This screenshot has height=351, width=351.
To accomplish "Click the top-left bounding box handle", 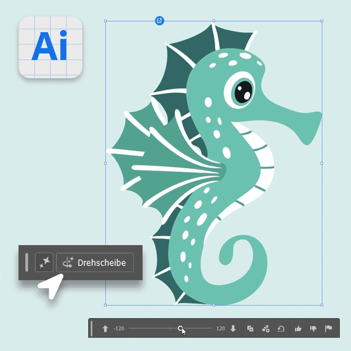I will pos(105,21).
